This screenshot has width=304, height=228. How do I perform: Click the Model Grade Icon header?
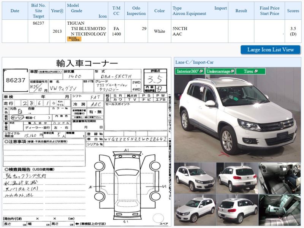click(87, 11)
